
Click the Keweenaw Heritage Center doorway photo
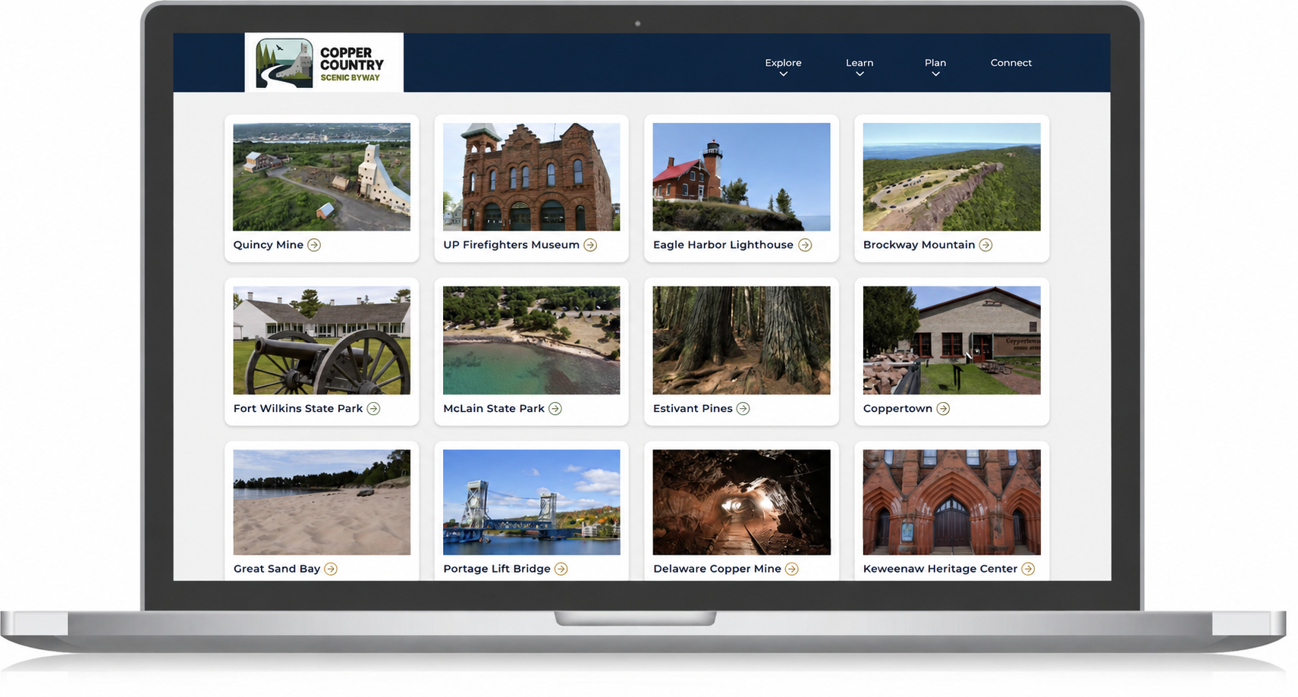[952, 502]
